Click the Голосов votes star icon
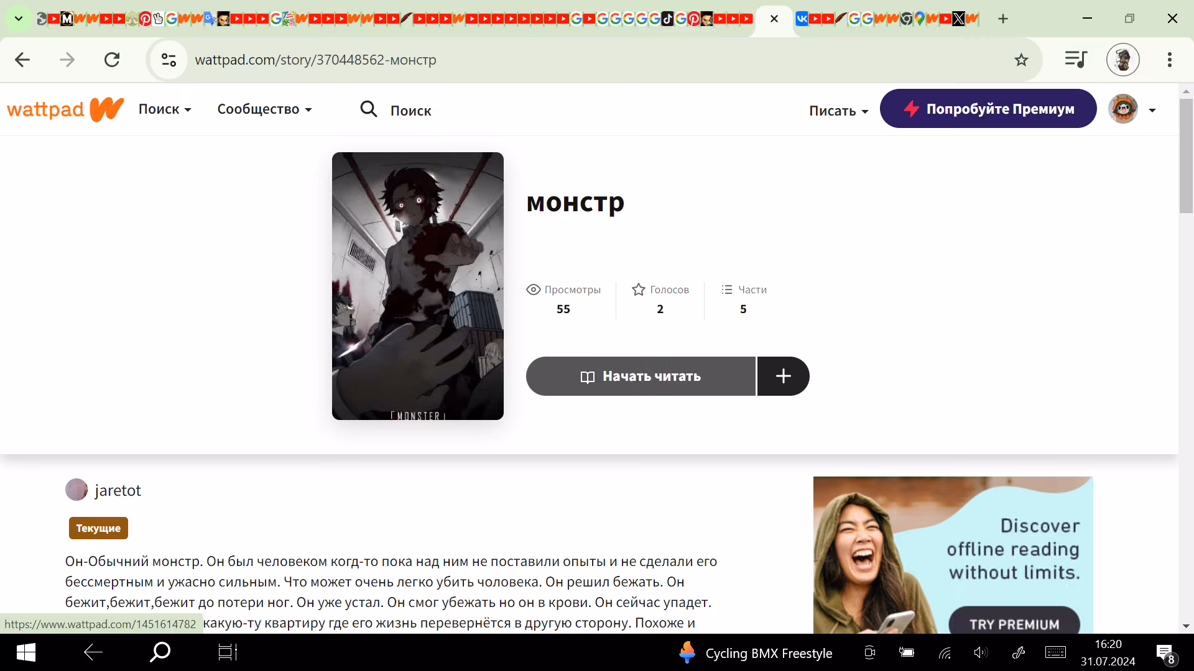The height and width of the screenshot is (671, 1194). [x=639, y=290]
